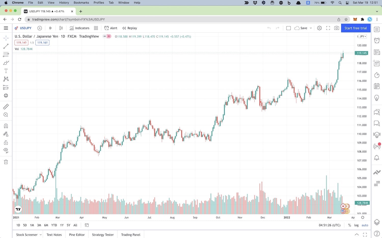
Task: Toggle magnet mode for drawings
Action: (x=6, y=126)
